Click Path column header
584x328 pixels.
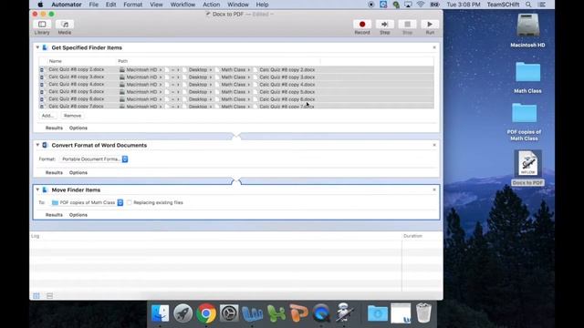[218, 61]
